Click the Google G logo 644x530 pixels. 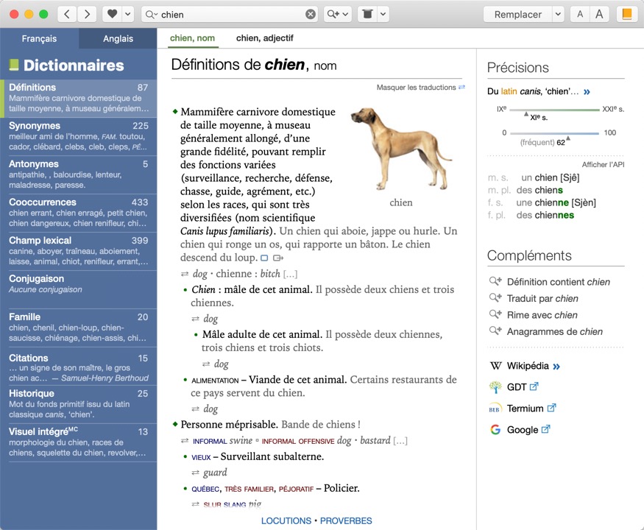pos(495,430)
